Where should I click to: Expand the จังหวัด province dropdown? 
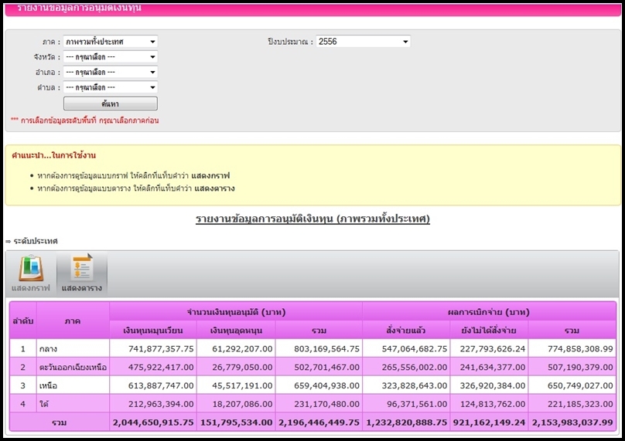111,57
